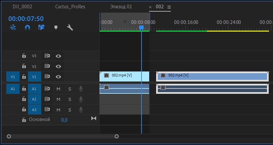
Task: Click master volume value 0,0
Action: pyautogui.click(x=64, y=120)
